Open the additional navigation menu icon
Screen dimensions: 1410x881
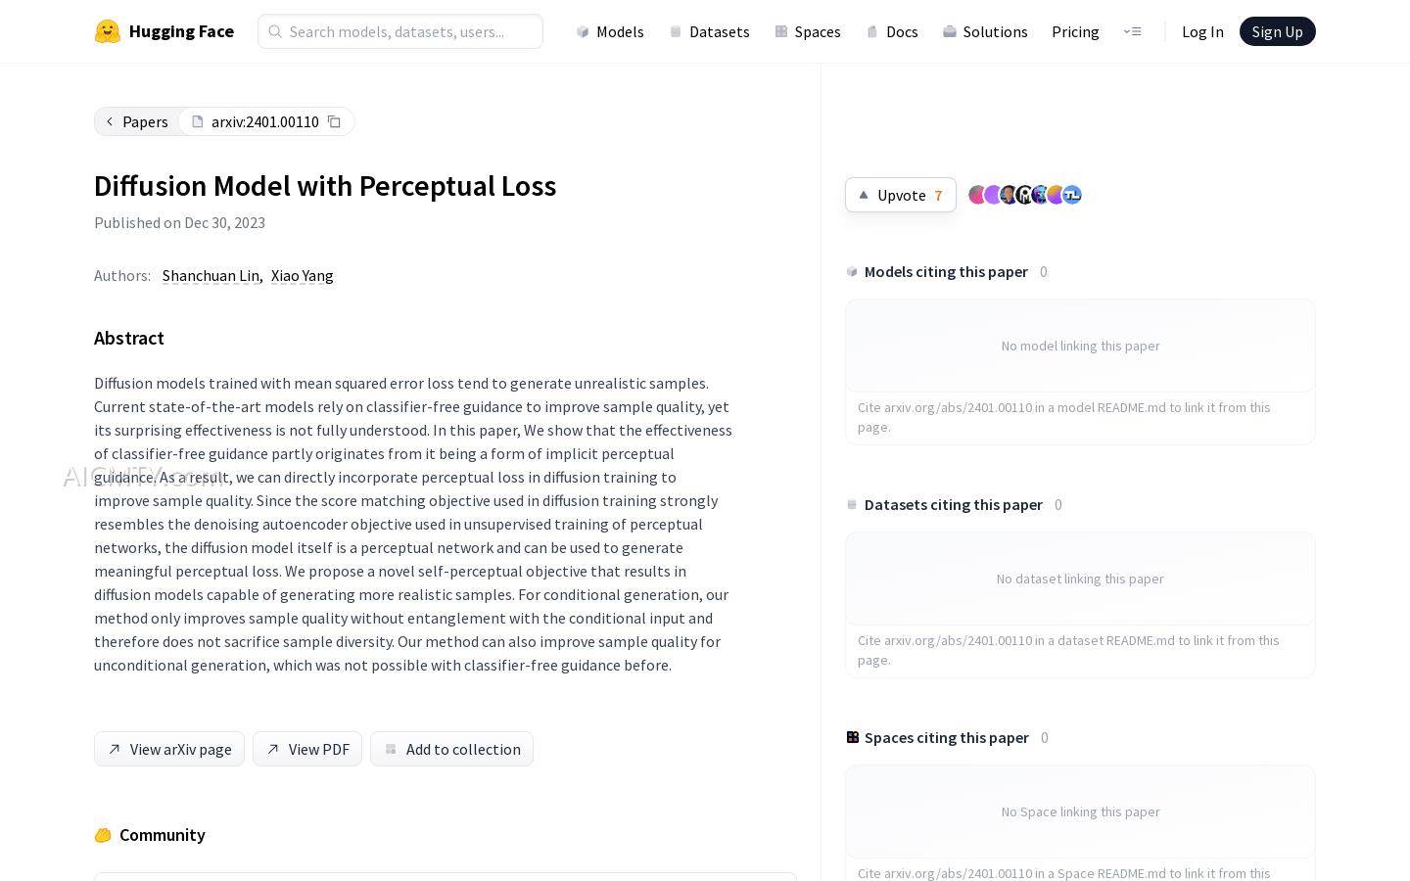1133,31
